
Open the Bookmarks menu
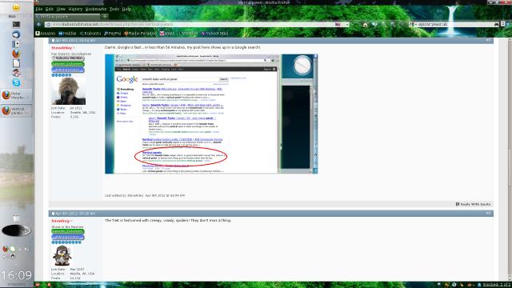pos(96,9)
